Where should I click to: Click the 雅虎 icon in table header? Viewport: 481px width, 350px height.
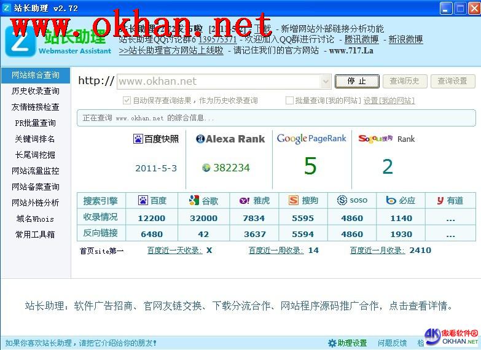pyautogui.click(x=244, y=201)
